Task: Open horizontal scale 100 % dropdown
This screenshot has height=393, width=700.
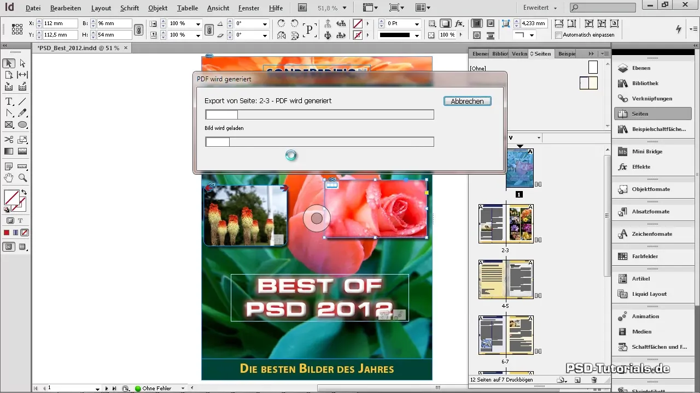Action: click(198, 24)
